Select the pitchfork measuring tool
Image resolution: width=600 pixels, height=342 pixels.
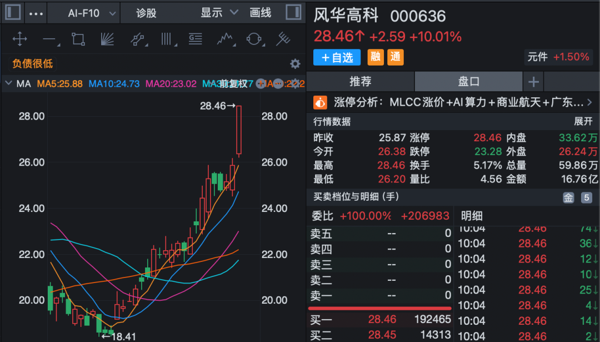point(283,39)
